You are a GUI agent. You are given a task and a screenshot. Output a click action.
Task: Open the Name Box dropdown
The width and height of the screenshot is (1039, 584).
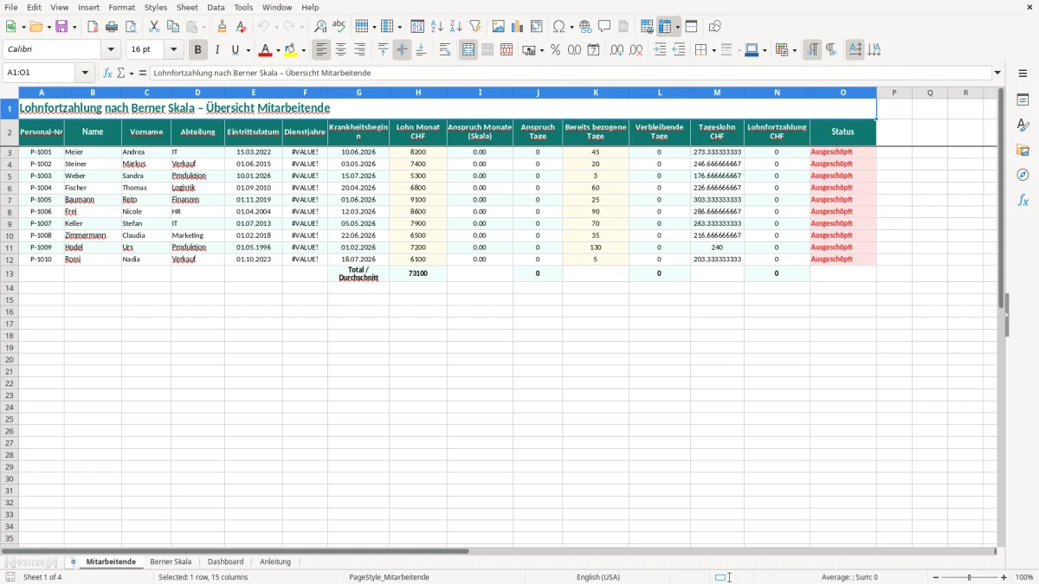(x=85, y=74)
